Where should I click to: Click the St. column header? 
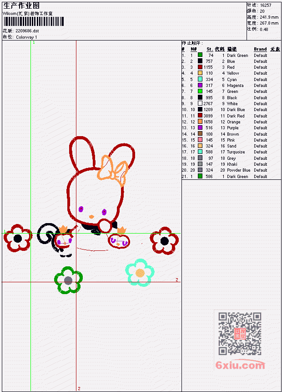click(210, 49)
